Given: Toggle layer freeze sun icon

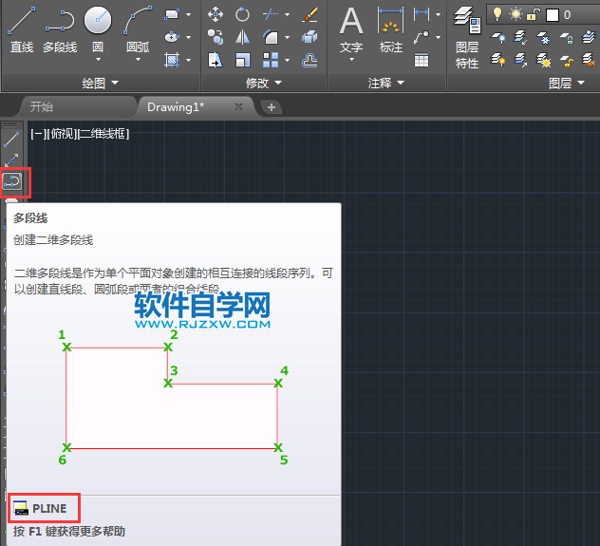Looking at the screenshot, I should [516, 14].
